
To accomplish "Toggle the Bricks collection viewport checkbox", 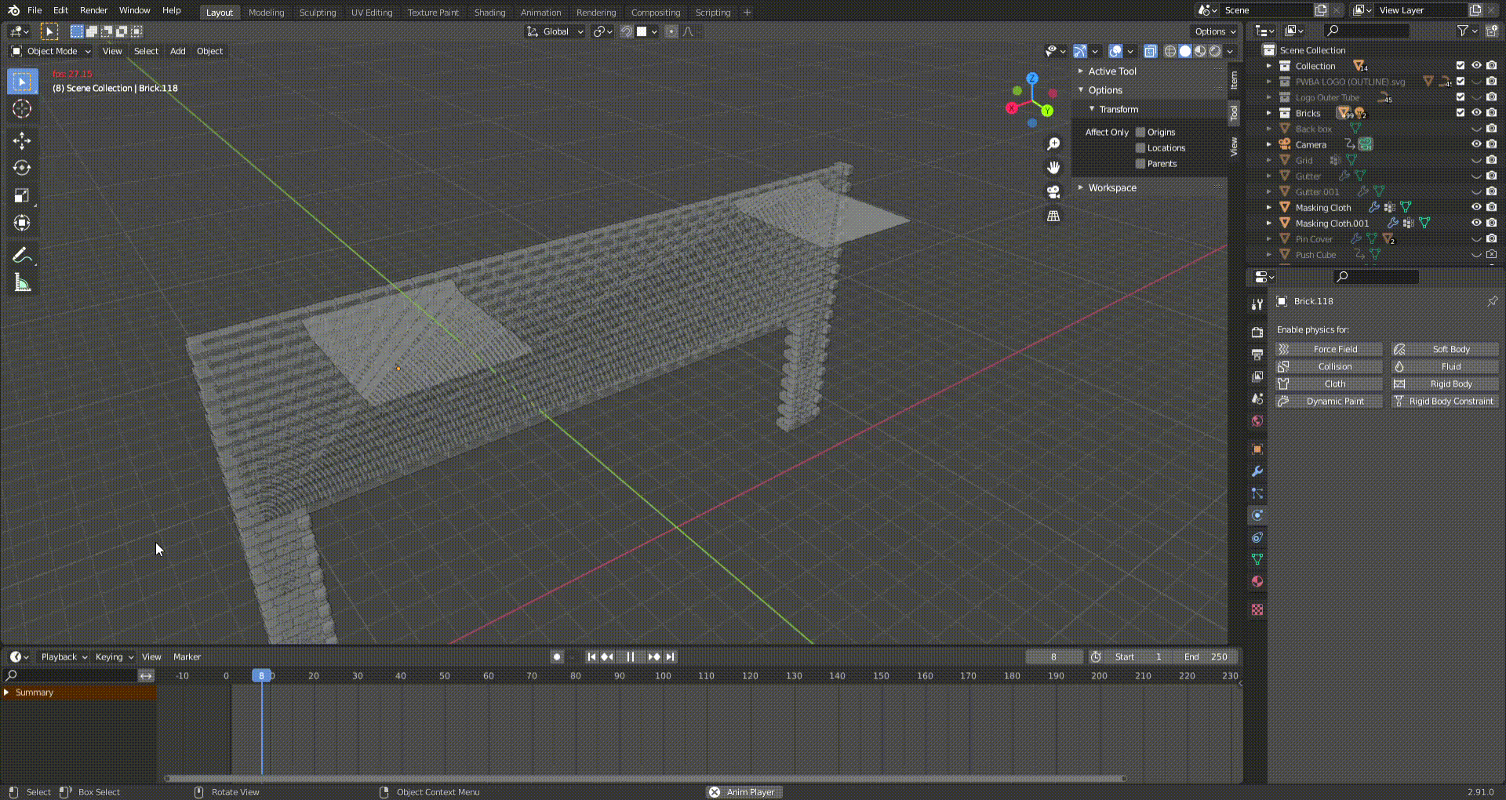I will [x=1461, y=113].
